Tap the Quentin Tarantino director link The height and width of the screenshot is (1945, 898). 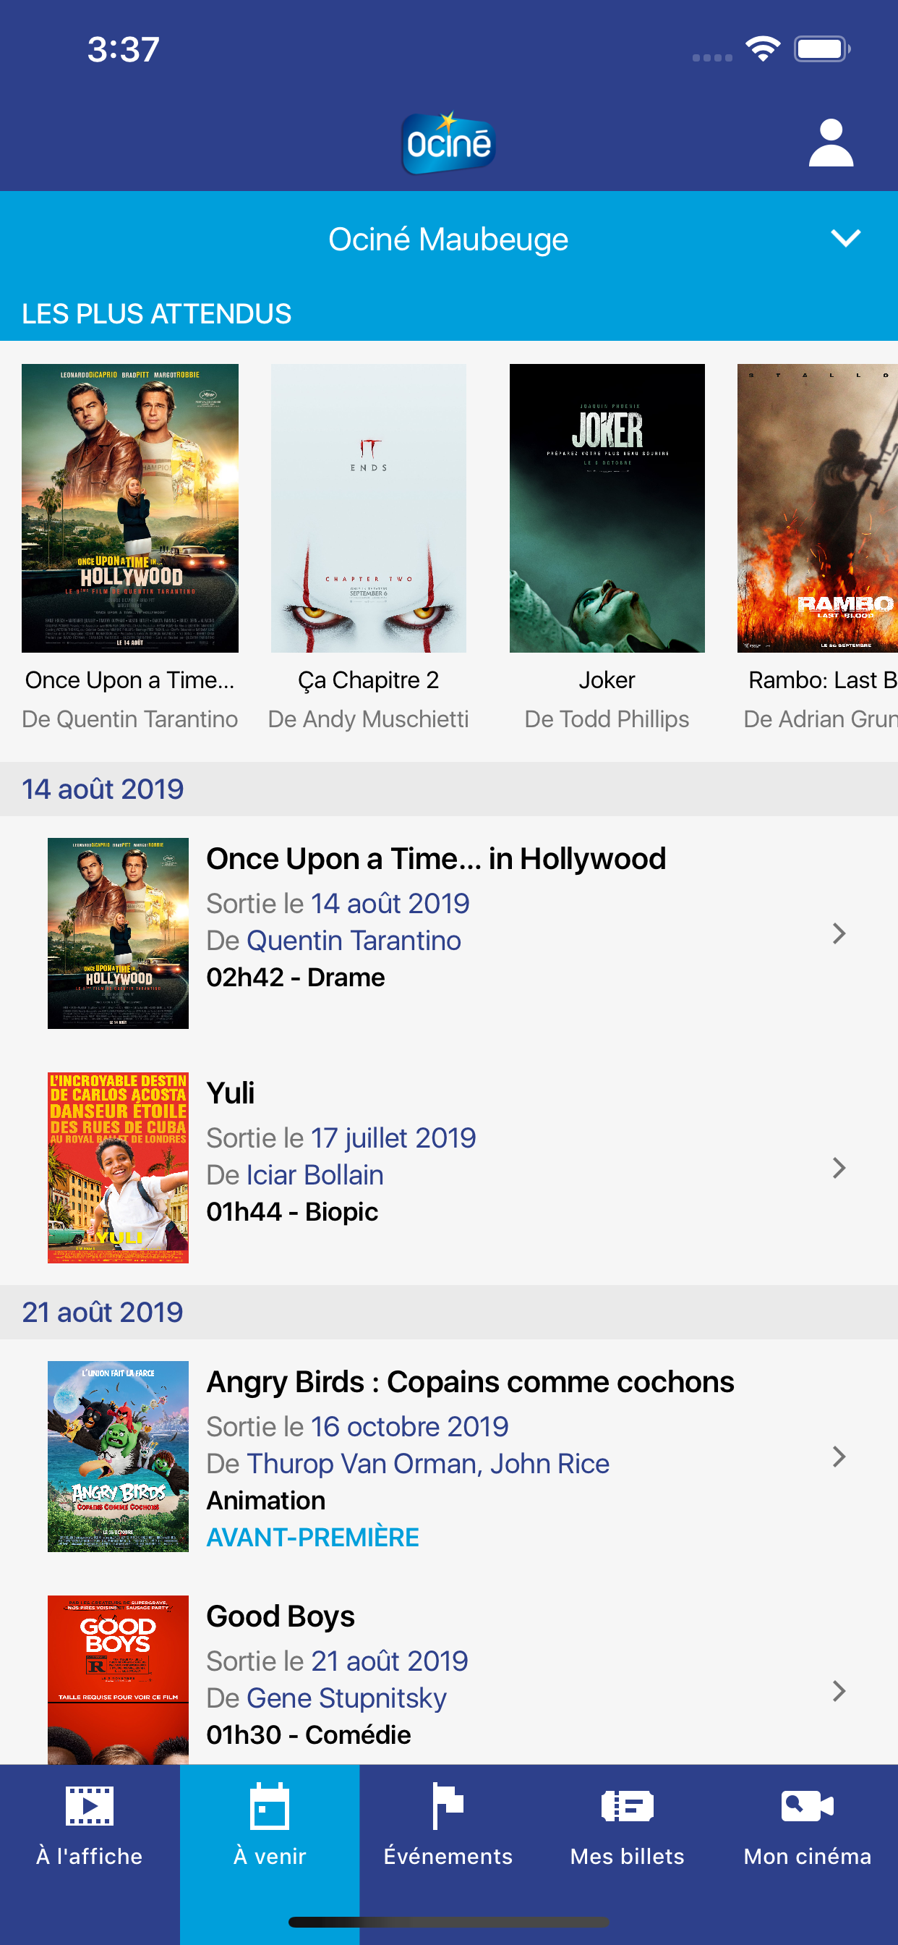353,941
